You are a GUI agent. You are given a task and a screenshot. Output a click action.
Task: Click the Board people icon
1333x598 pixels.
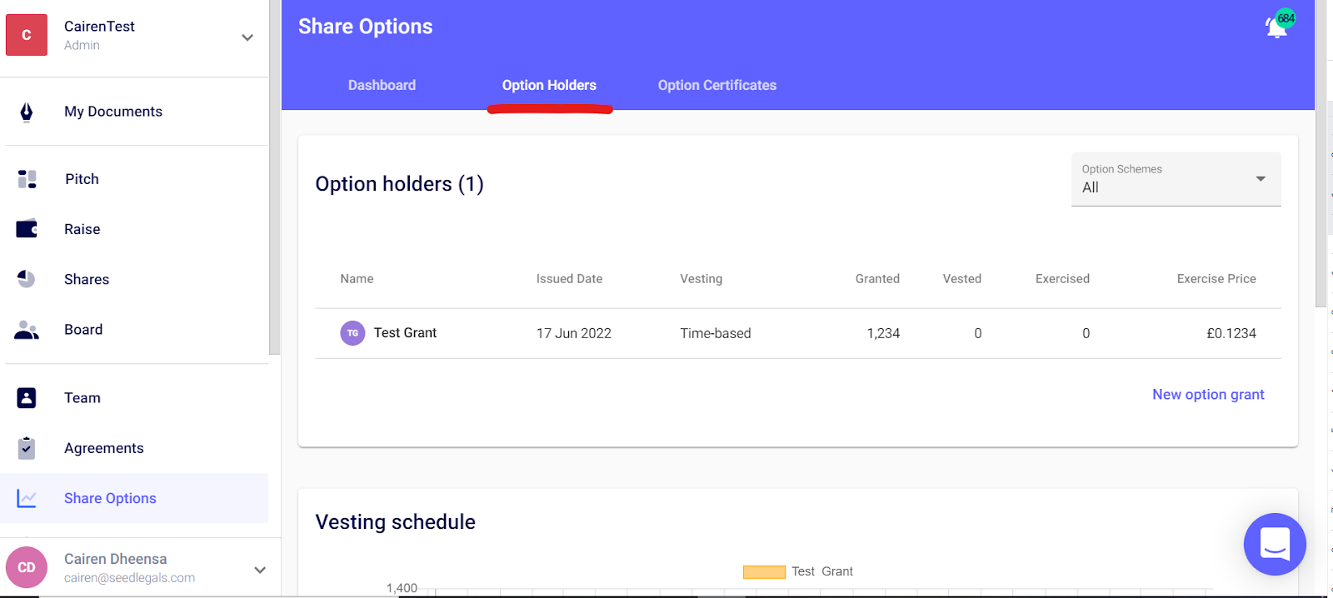point(27,330)
